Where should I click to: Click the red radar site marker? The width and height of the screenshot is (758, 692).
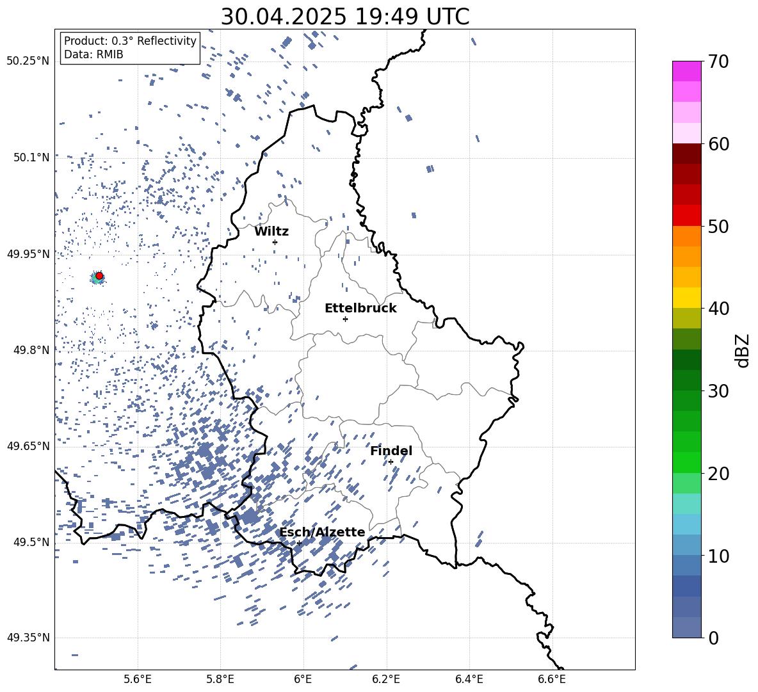click(99, 276)
